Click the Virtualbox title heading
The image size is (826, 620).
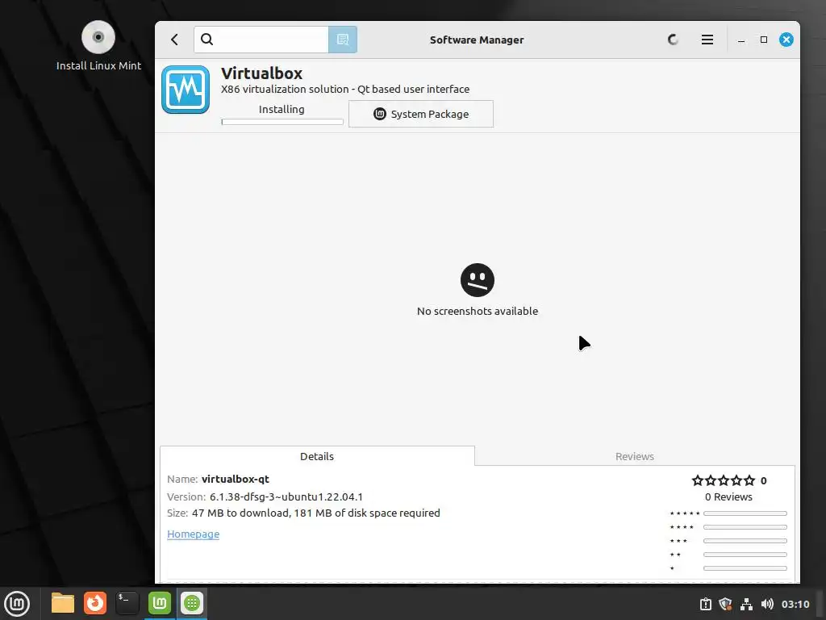coord(262,73)
